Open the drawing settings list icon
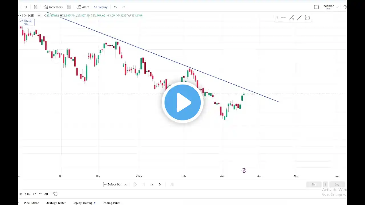The image size is (365, 205). [x=307, y=18]
